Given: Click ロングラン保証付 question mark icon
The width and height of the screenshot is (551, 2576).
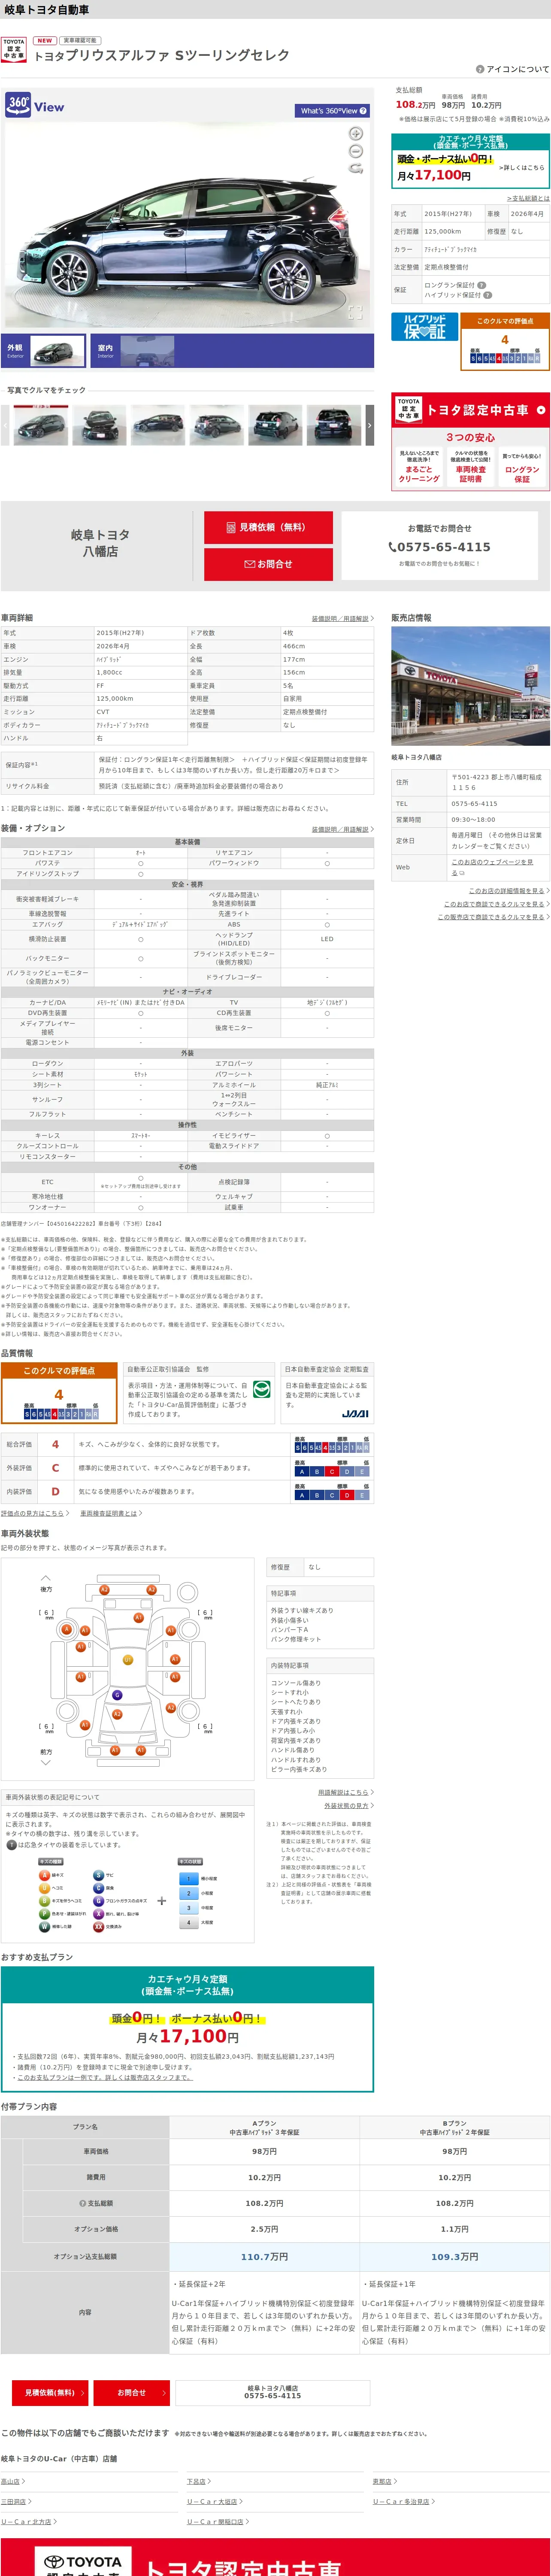Looking at the screenshot, I should (x=482, y=285).
